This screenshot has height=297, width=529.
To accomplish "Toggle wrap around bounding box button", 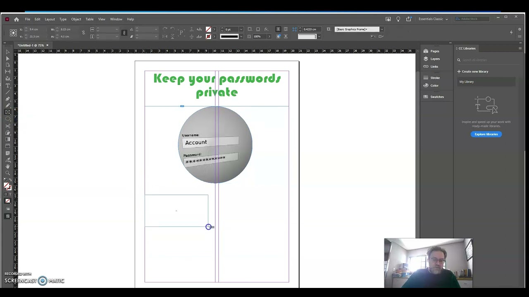I will [x=286, y=29].
